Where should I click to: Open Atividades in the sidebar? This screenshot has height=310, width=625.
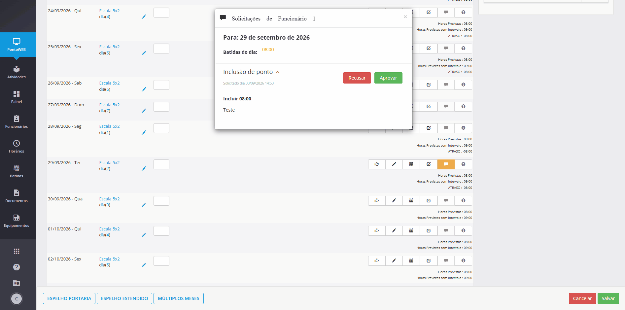(17, 72)
